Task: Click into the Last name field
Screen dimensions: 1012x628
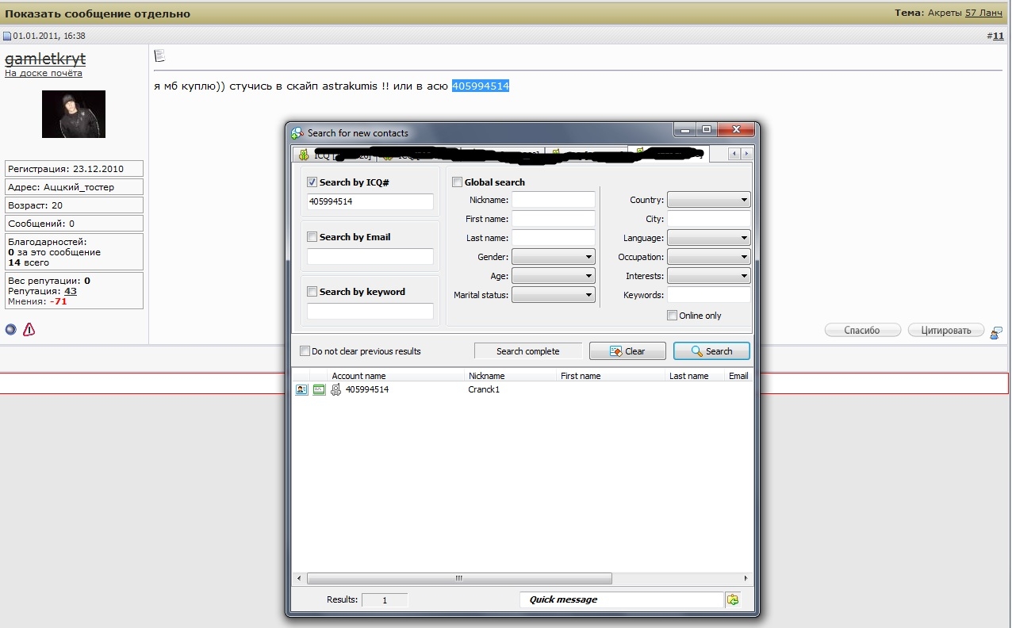Action: (554, 238)
